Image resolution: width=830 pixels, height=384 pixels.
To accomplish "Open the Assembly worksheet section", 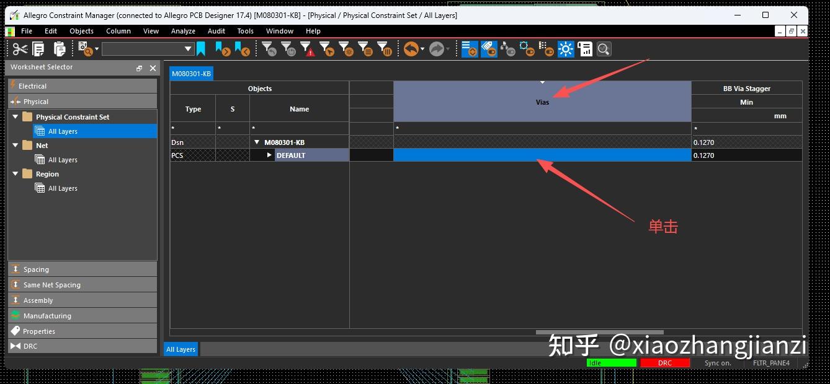I will pos(83,300).
